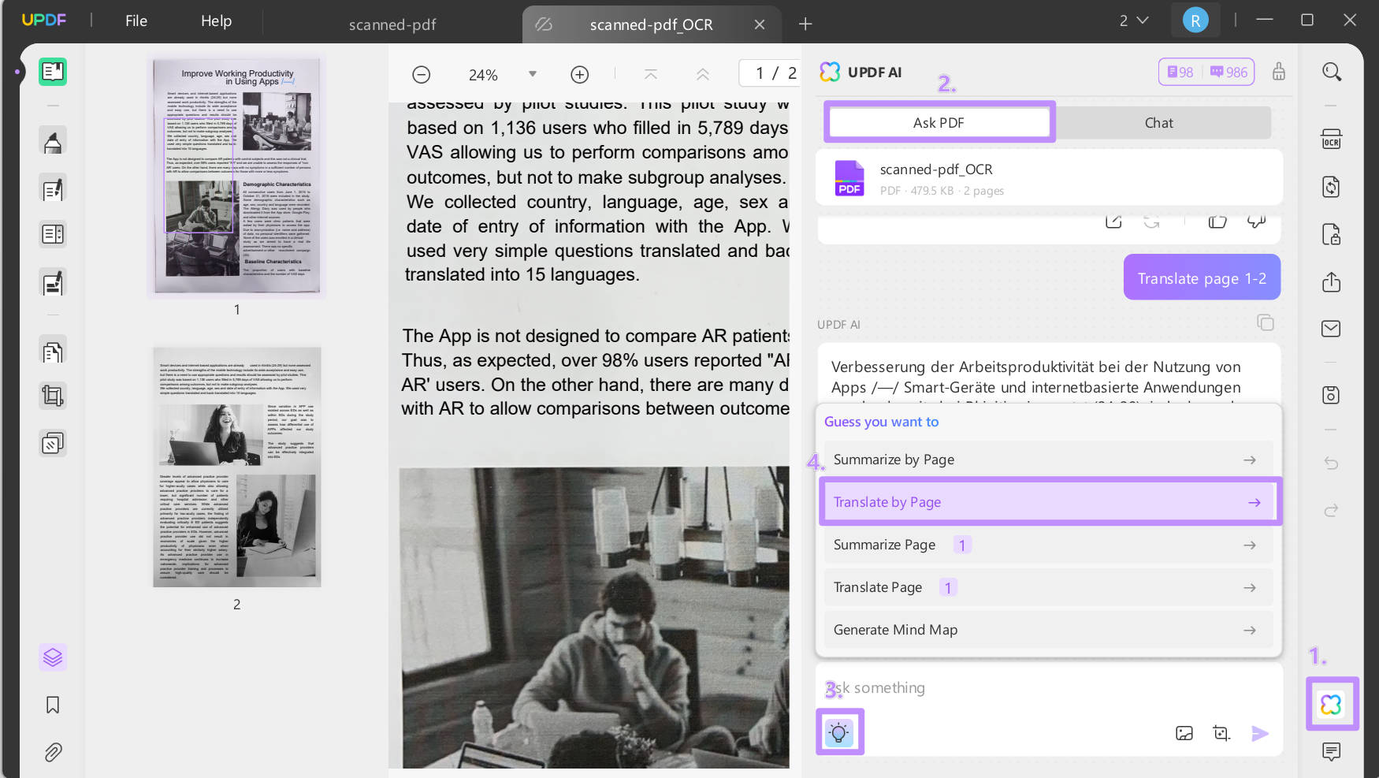This screenshot has height=778, width=1379.
Task: Click the Translate page 1-2 button
Action: tap(1201, 277)
